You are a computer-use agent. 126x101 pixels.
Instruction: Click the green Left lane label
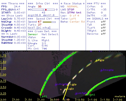[x=43, y=96]
